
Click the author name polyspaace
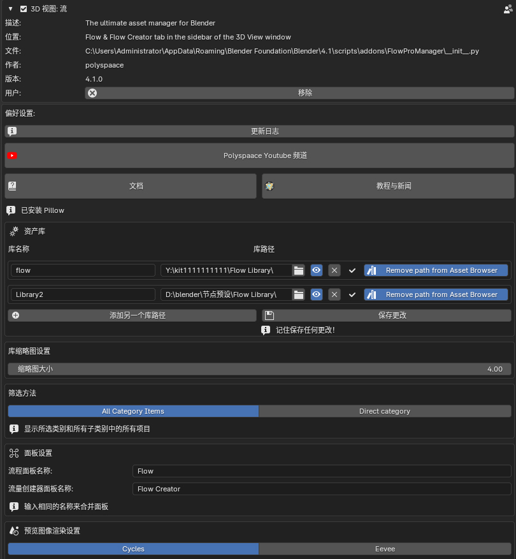click(104, 65)
